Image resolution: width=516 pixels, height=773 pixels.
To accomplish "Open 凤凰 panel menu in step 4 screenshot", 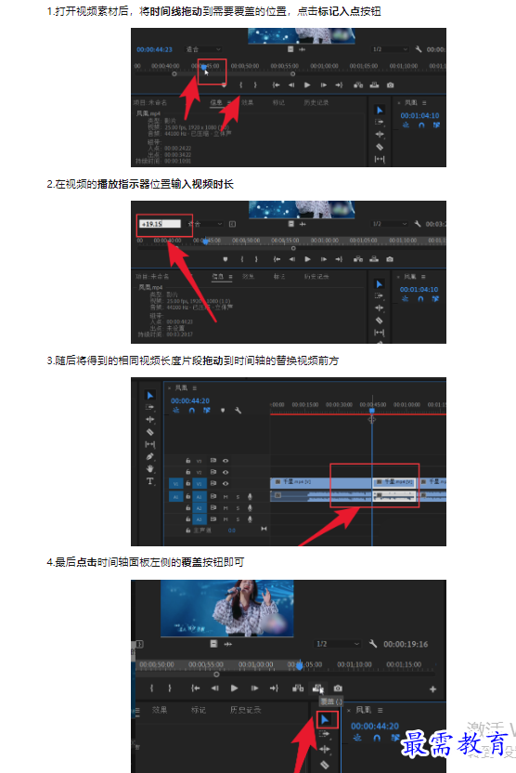I will point(380,710).
